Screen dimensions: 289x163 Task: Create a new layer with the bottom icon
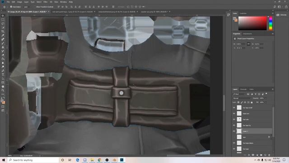point(265,155)
